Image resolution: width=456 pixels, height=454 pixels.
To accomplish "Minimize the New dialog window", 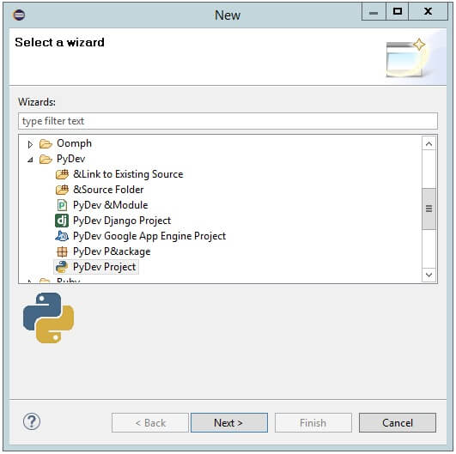I will [x=374, y=12].
